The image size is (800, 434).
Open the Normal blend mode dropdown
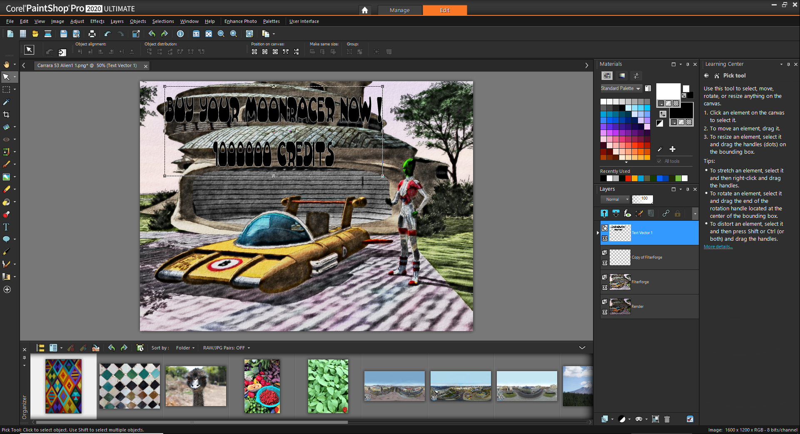pos(616,200)
